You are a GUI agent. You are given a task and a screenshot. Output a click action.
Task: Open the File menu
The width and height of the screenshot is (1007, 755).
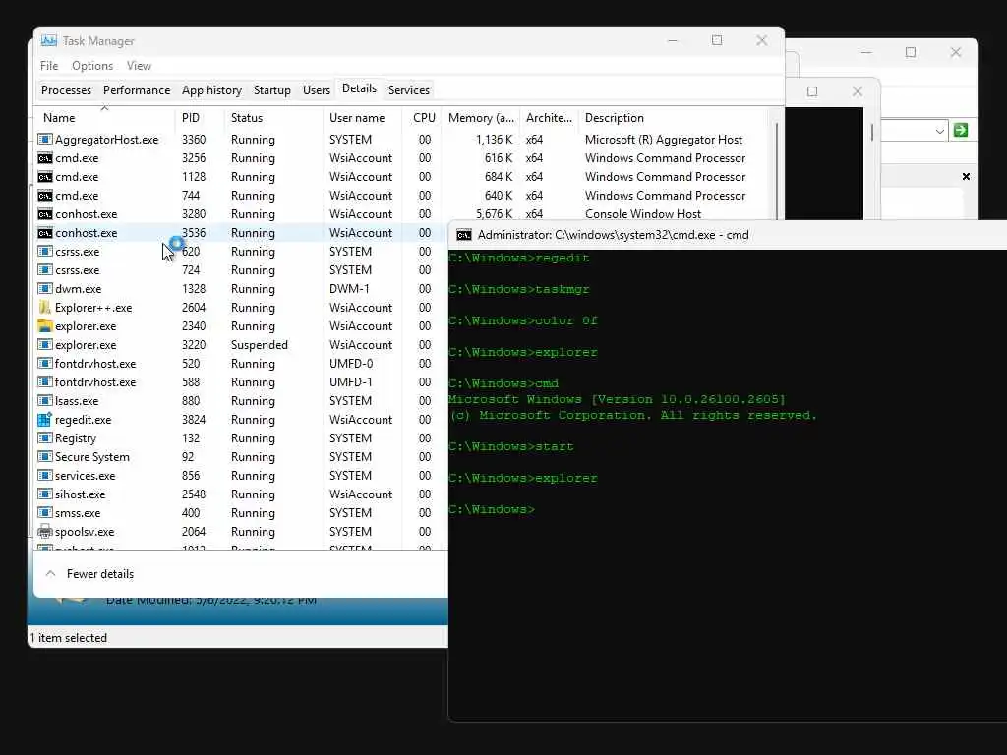[49, 66]
